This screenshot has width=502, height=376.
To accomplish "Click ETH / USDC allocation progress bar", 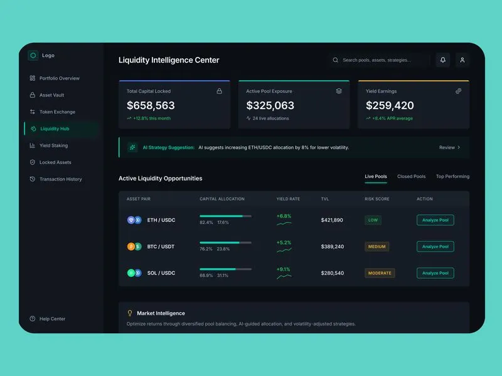I will pyautogui.click(x=226, y=216).
